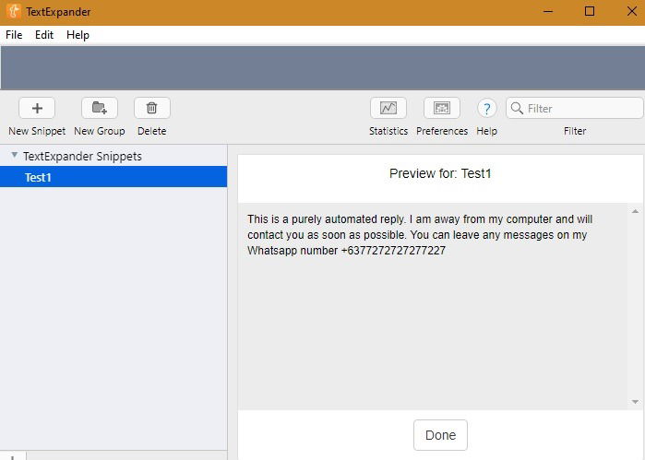
Task: Click the TextExpander logo in title bar
Action: 13,11
